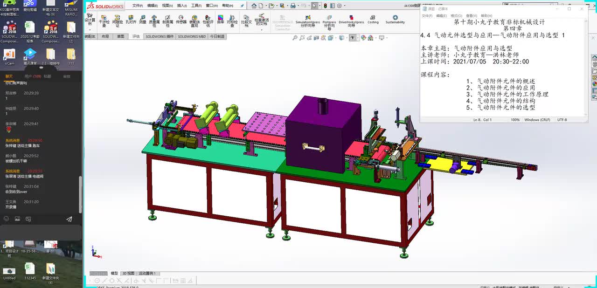Open 比较文档 compare documents tool
Image resolution: width=597 pixels, height=288 pixels.
pyautogui.click(x=246, y=21)
